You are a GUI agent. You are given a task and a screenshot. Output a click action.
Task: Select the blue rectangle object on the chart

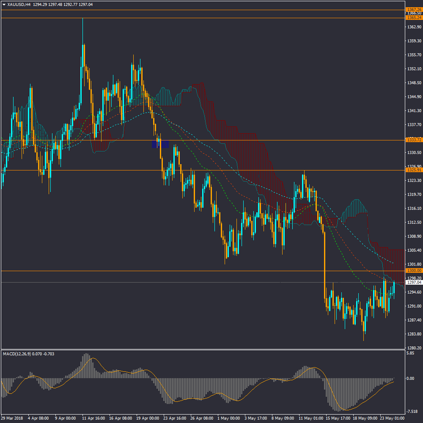160,144
